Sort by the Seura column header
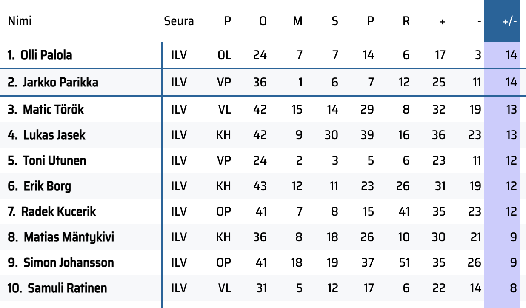The image size is (526, 308). (179, 21)
